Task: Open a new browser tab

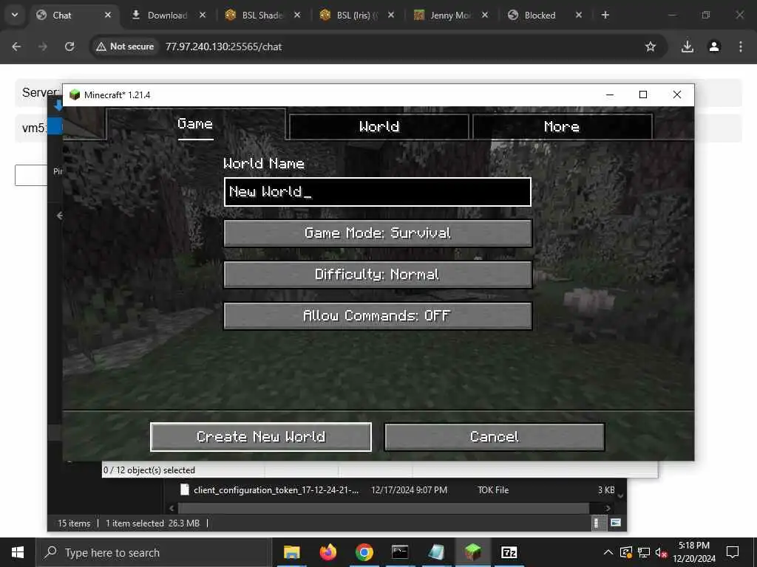Action: (605, 16)
